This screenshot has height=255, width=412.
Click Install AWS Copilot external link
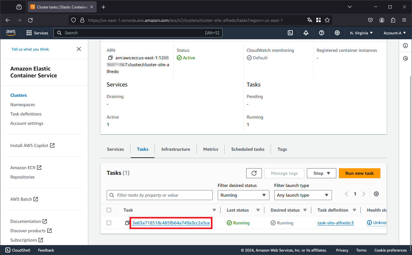point(33,145)
